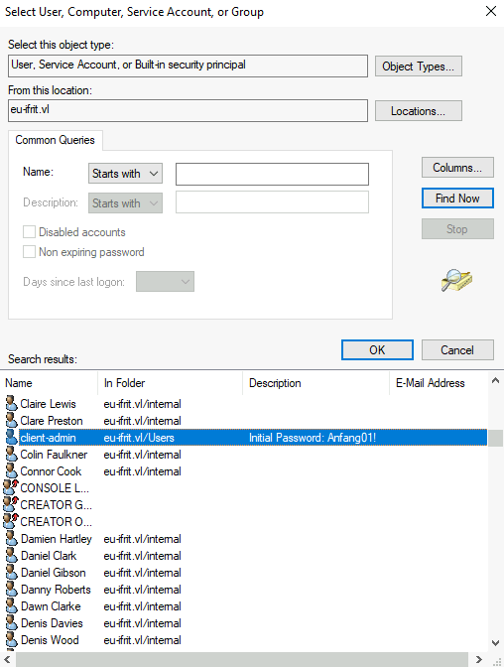Select the 'client-admin' name text
This screenshot has height=667, width=504.
click(48, 438)
